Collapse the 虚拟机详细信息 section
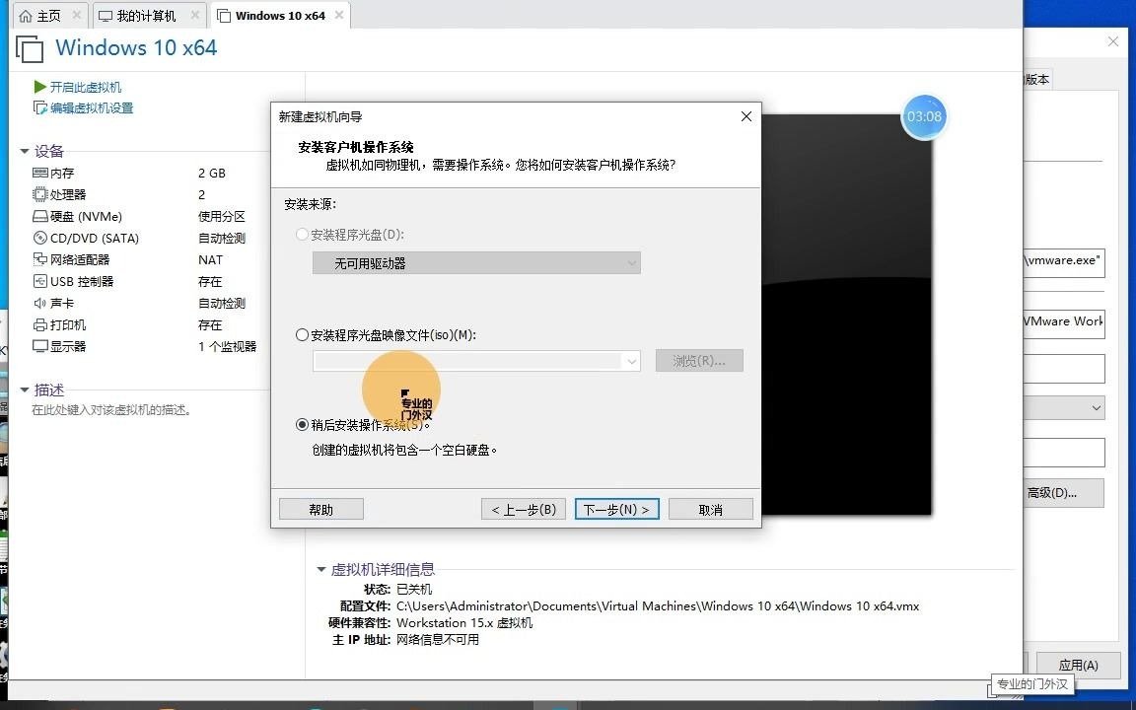 pyautogui.click(x=320, y=569)
